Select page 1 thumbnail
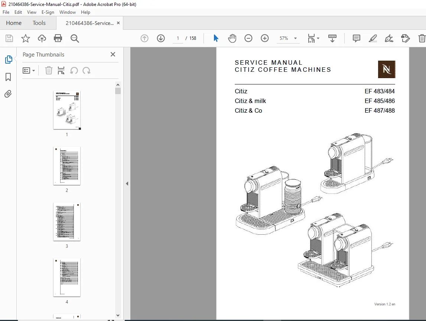Viewport: 426px width, 321px height. 67,110
